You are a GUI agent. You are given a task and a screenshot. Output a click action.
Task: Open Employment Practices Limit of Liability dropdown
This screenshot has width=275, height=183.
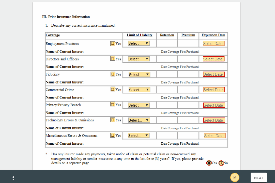click(x=139, y=43)
